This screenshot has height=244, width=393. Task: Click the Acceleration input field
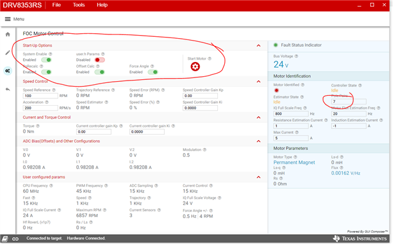coord(41,108)
